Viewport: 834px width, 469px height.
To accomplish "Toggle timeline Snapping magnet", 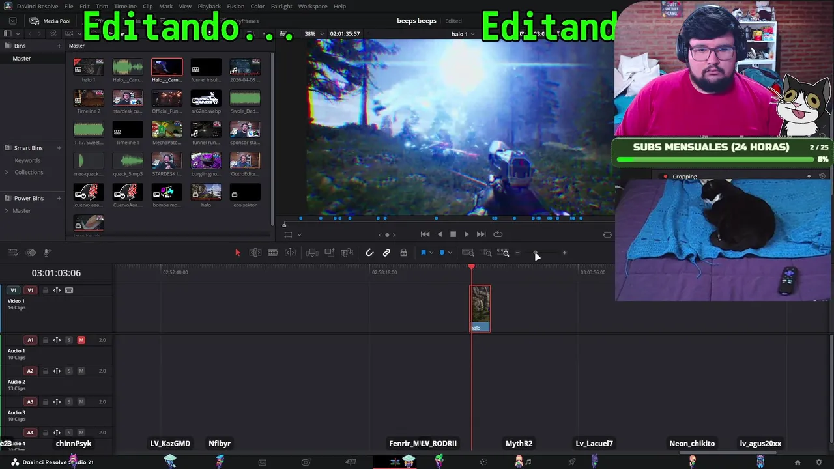I will (369, 253).
